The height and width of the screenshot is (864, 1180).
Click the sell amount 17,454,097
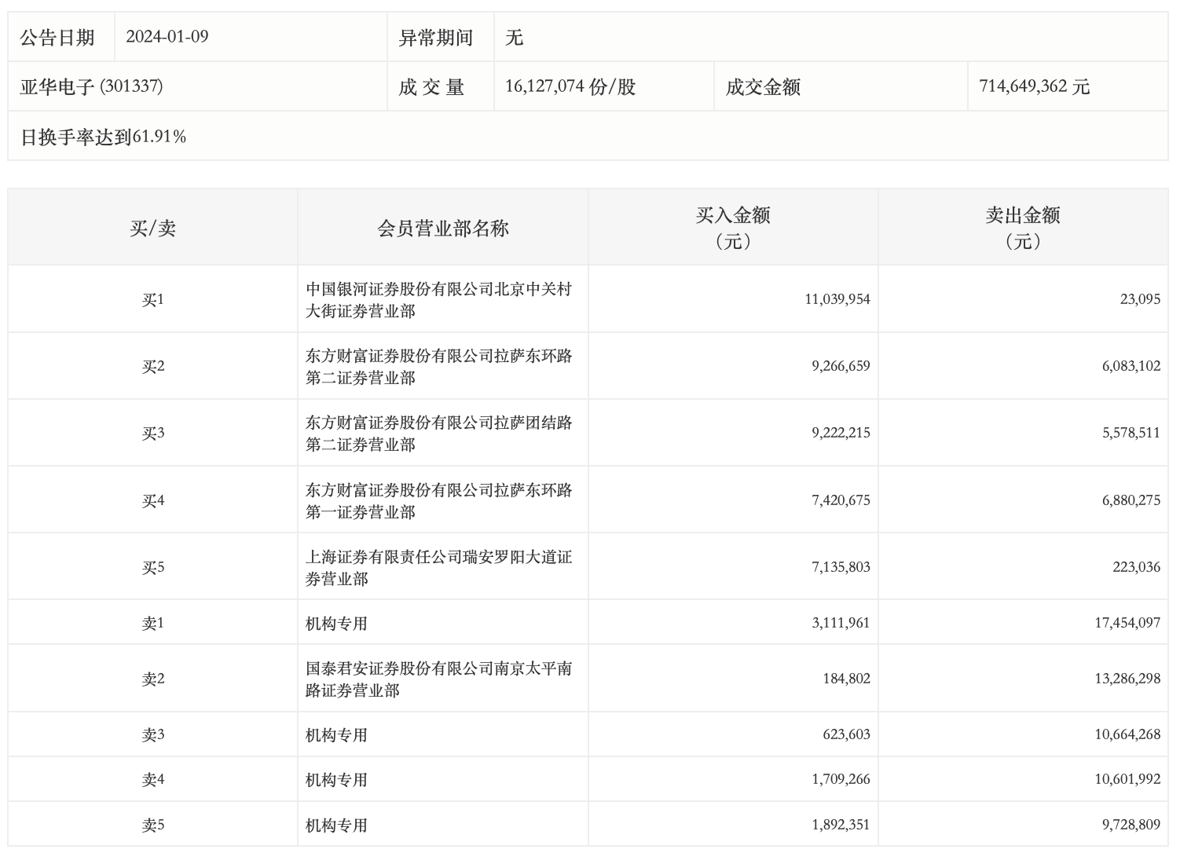tap(1127, 623)
